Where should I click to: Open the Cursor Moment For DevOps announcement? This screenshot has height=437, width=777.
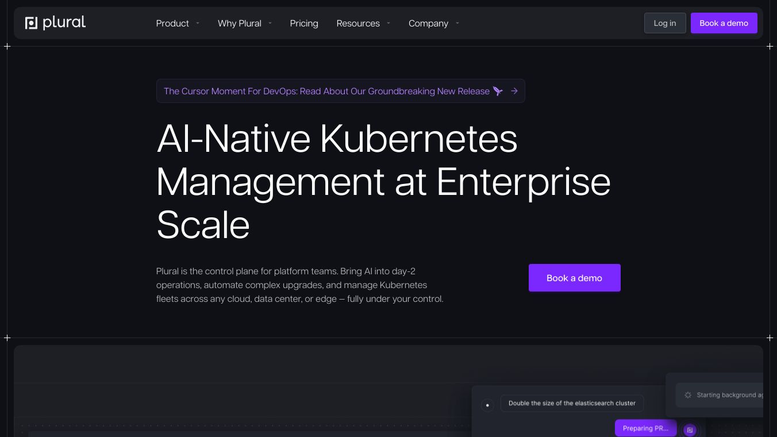click(x=341, y=91)
